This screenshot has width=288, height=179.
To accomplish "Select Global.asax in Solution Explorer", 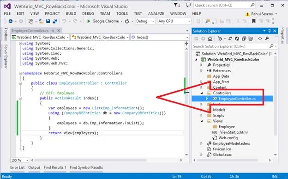I will [x=222, y=154].
